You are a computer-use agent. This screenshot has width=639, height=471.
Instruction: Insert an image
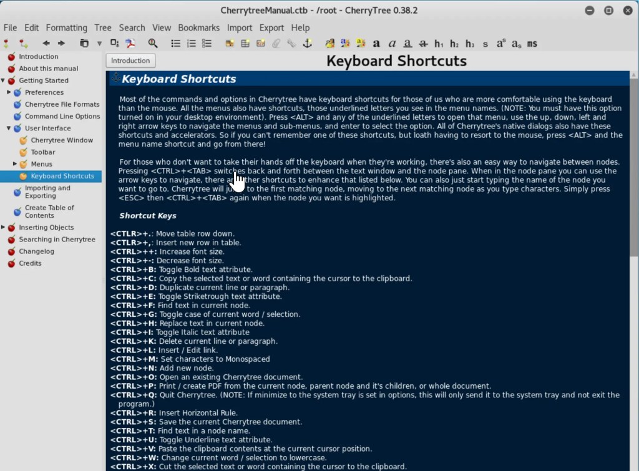coord(228,44)
